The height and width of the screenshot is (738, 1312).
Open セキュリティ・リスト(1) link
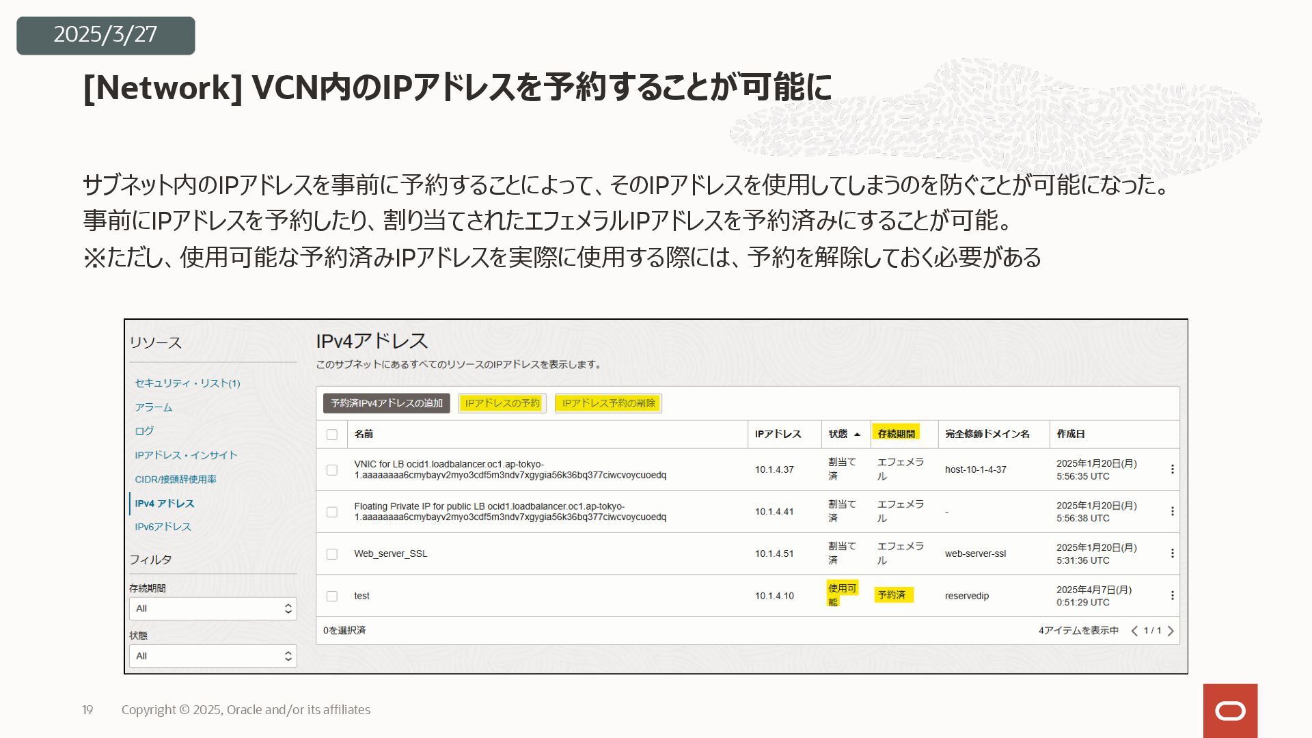(187, 383)
